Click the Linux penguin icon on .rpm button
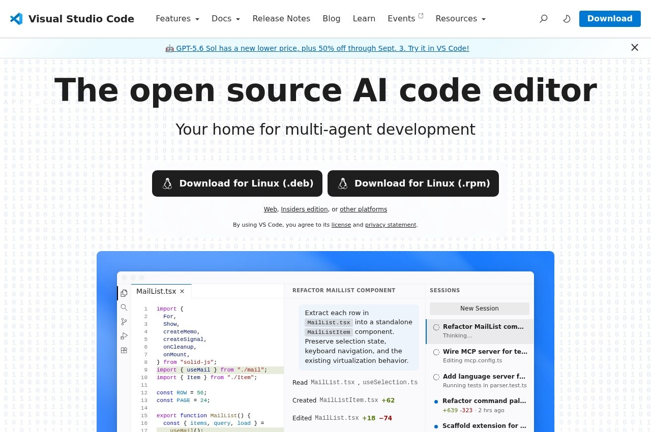This screenshot has height=432, width=651. [343, 183]
